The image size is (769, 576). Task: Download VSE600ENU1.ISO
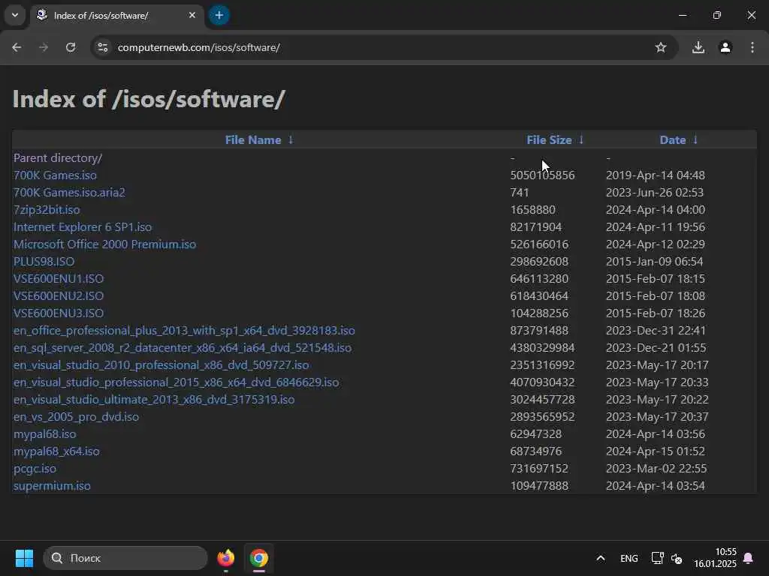[59, 279]
